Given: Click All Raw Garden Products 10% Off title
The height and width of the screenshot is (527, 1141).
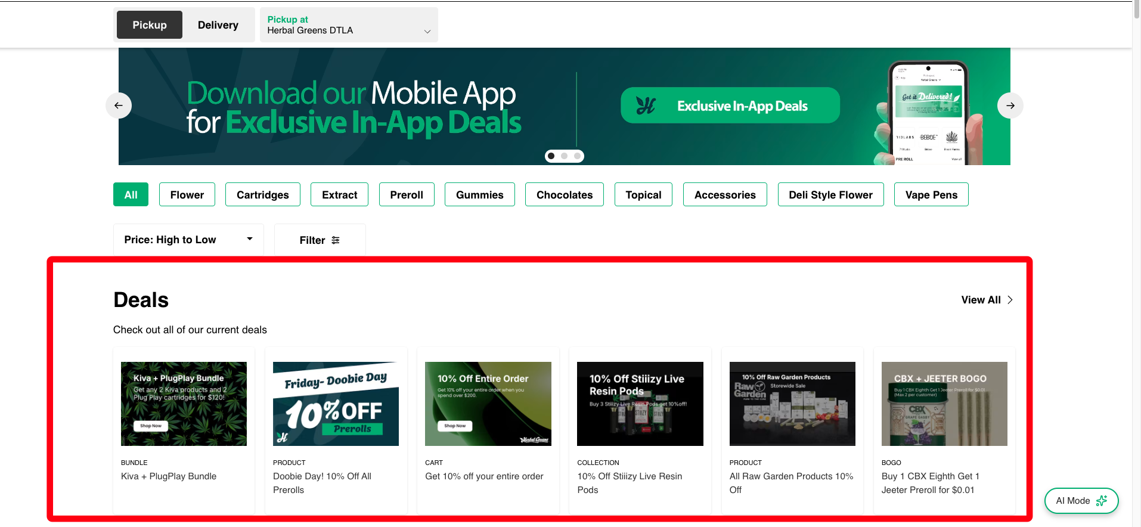Looking at the screenshot, I should (x=791, y=483).
